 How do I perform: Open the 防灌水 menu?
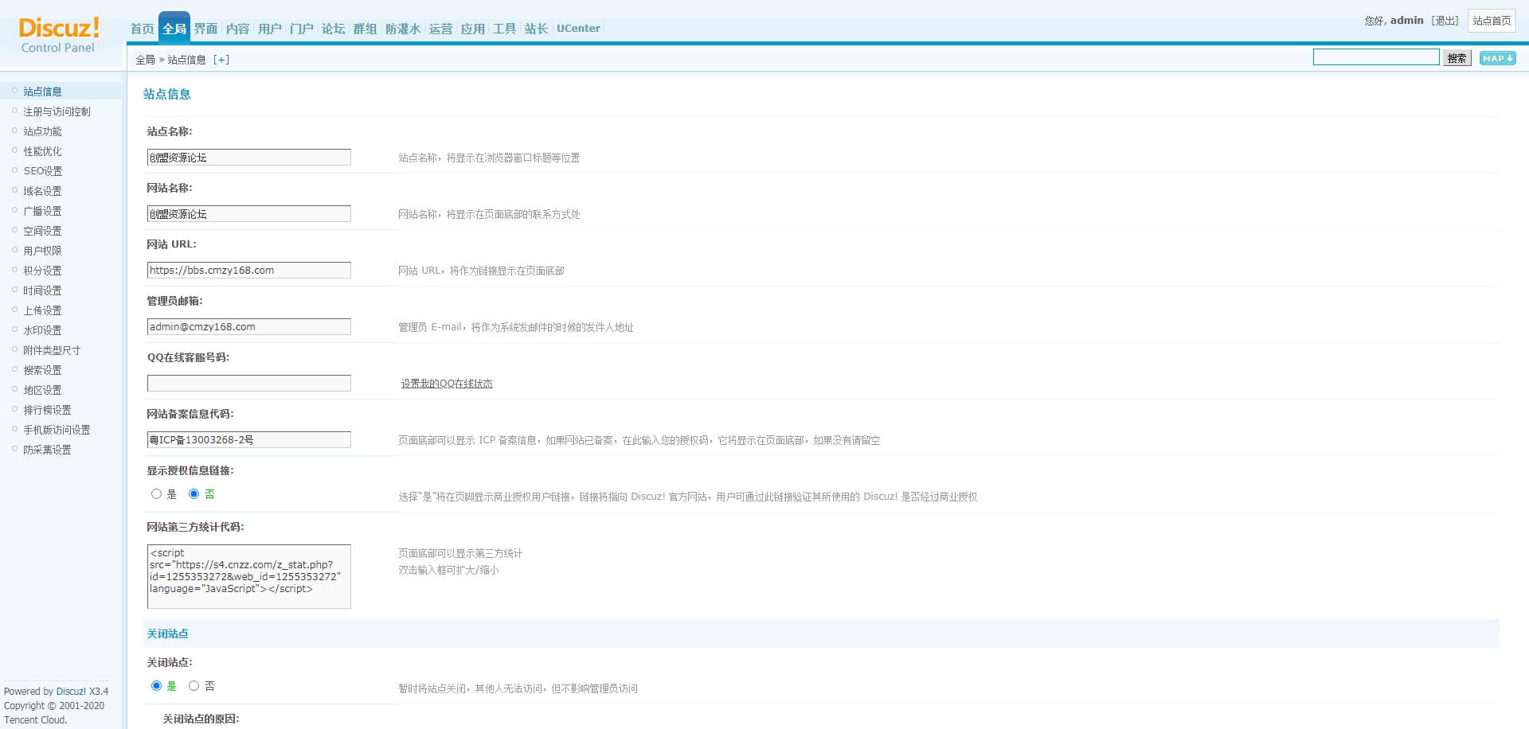coord(402,29)
